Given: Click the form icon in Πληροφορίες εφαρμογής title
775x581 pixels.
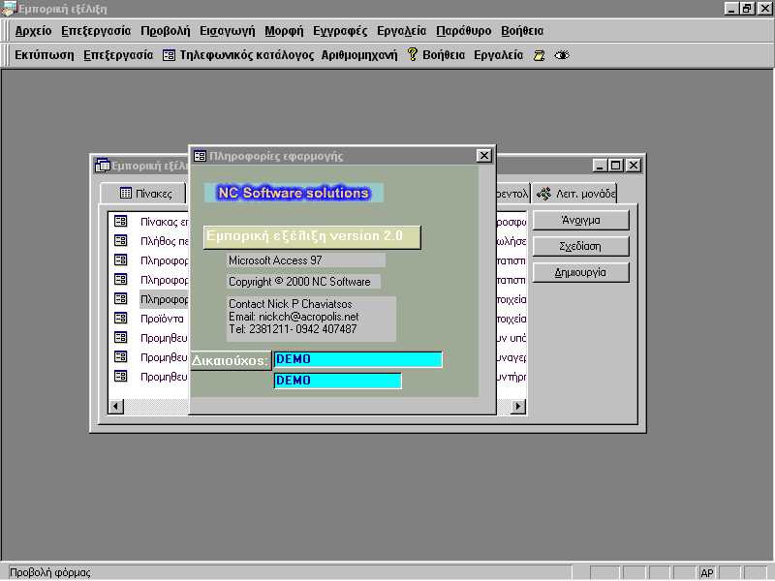Looking at the screenshot, I should point(200,156).
